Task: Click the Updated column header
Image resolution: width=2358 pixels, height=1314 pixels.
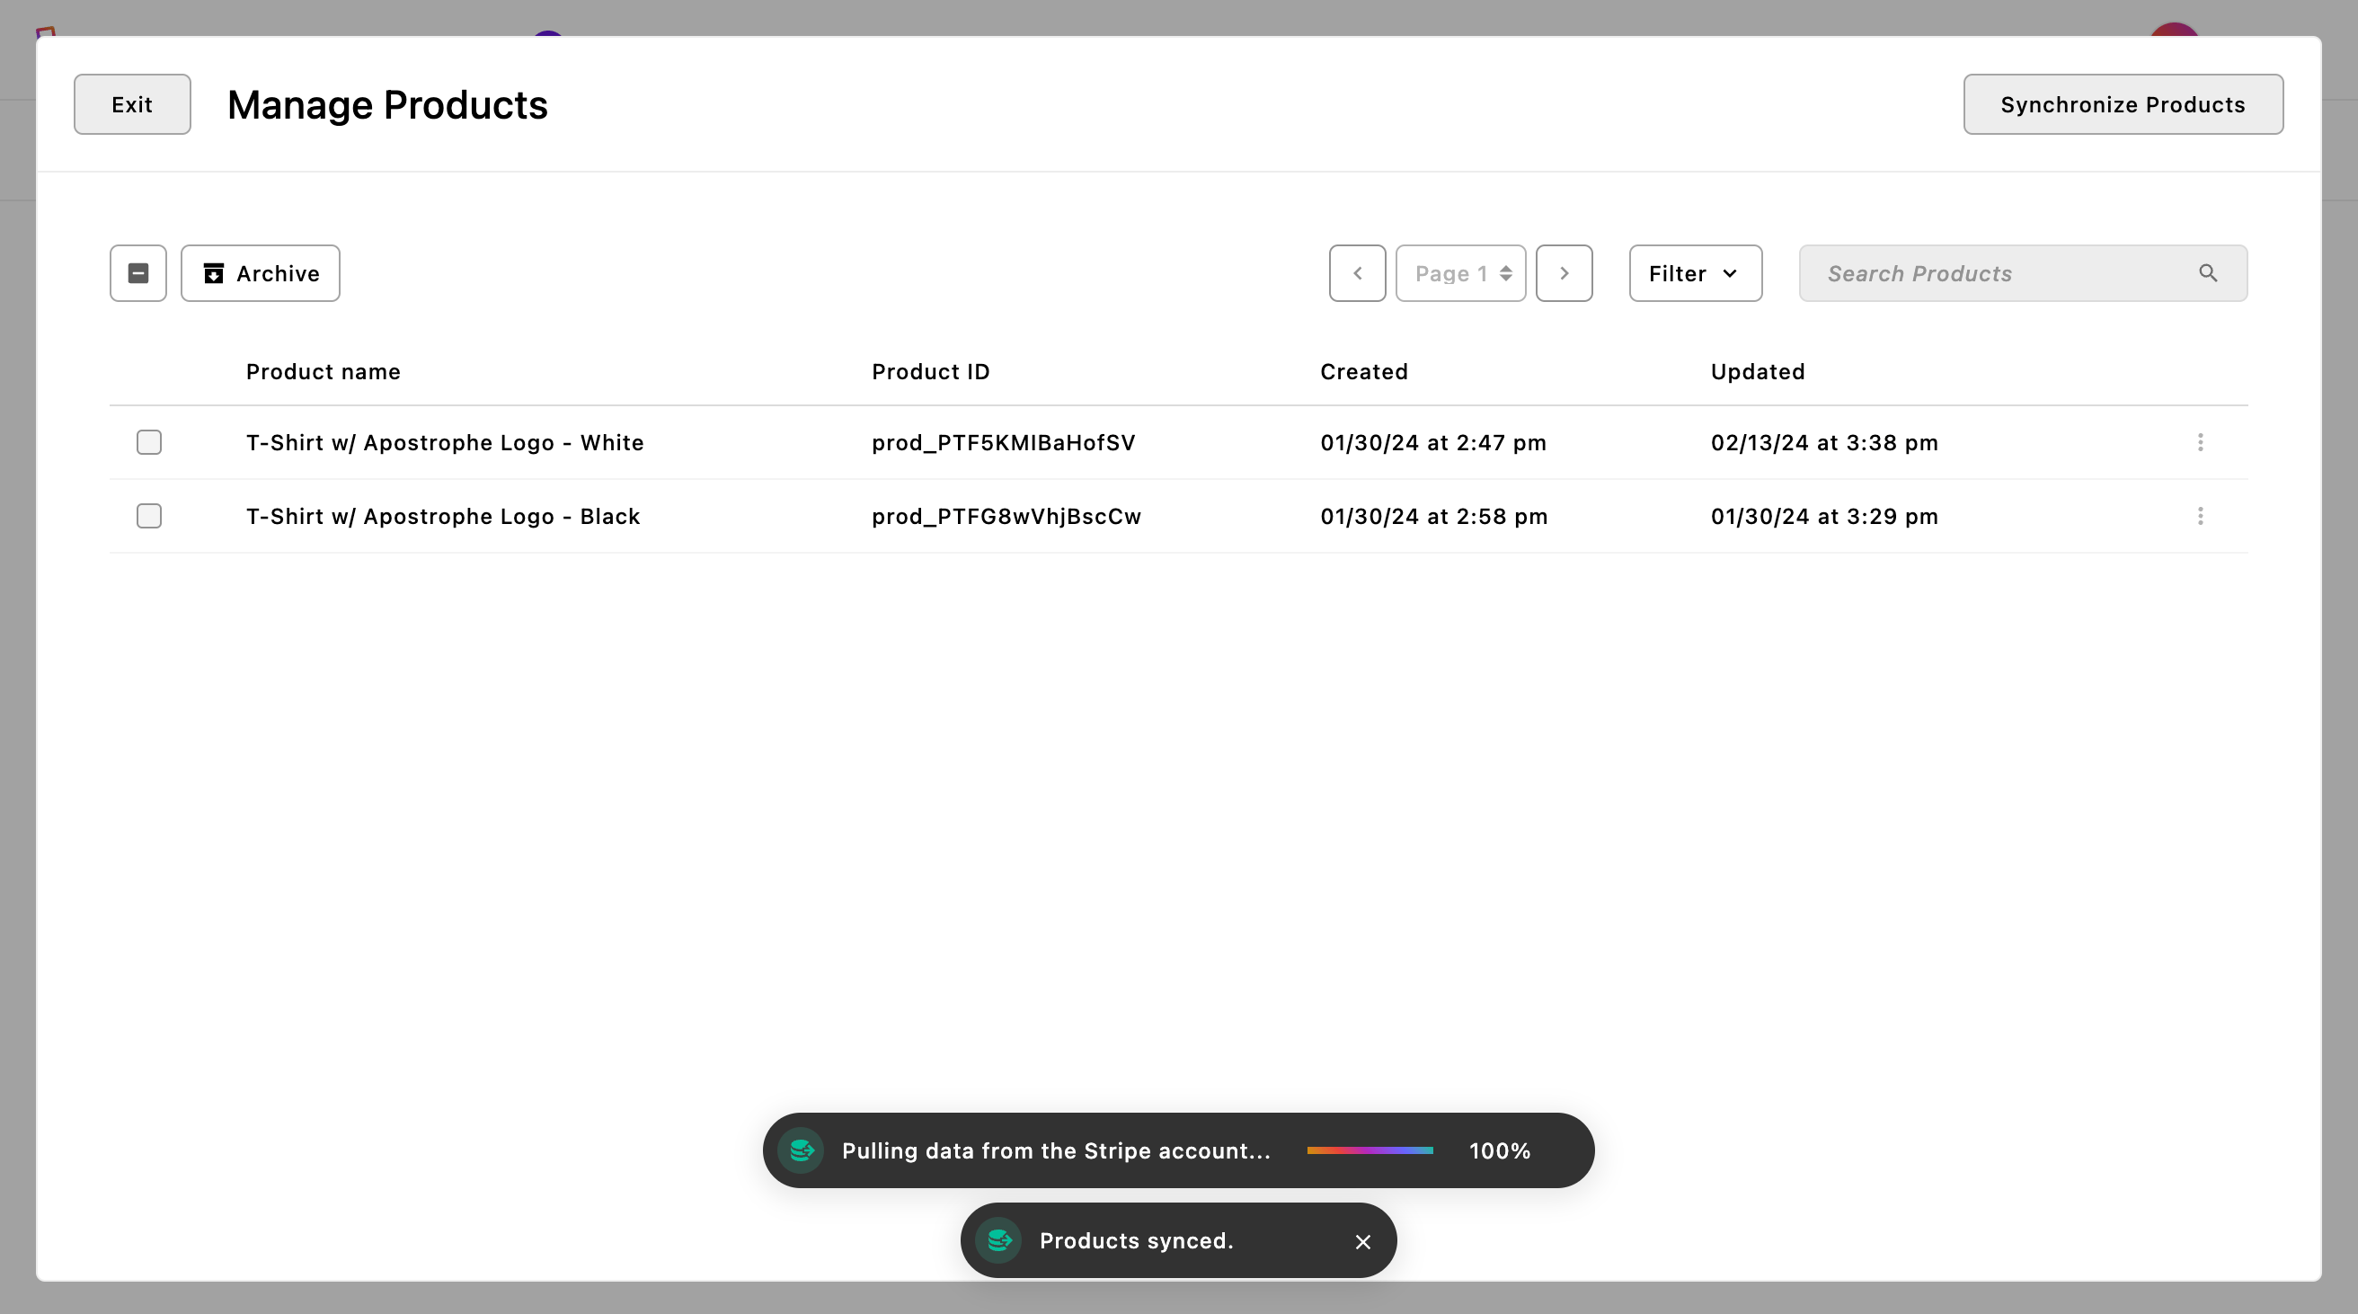Action: click(1757, 372)
